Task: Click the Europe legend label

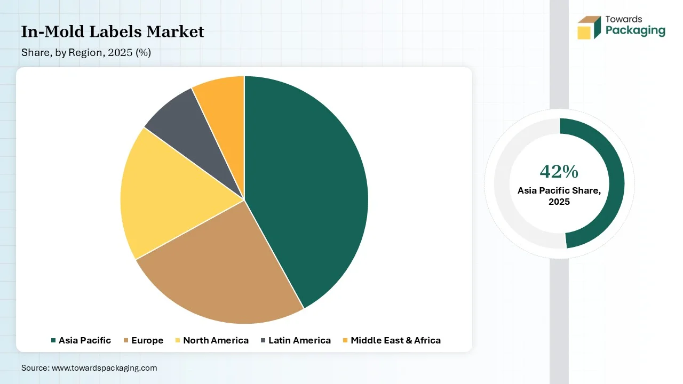Action: [148, 340]
